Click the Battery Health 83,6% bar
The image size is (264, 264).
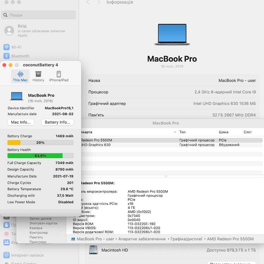(41, 156)
